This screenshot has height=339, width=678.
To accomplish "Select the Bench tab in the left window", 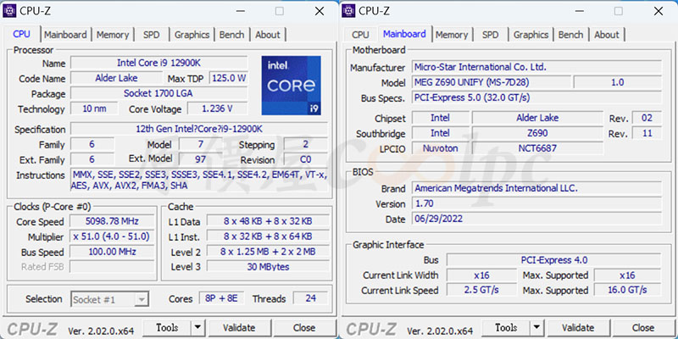I will (231, 35).
